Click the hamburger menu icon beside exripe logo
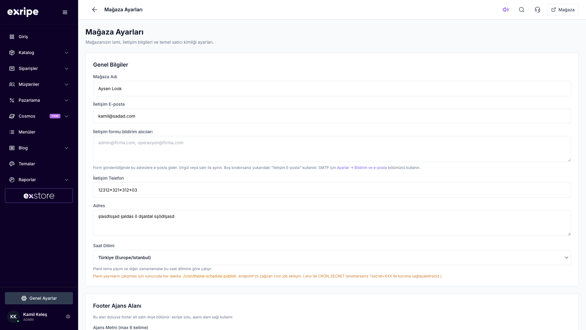The height and width of the screenshot is (330, 586). tap(65, 12)
